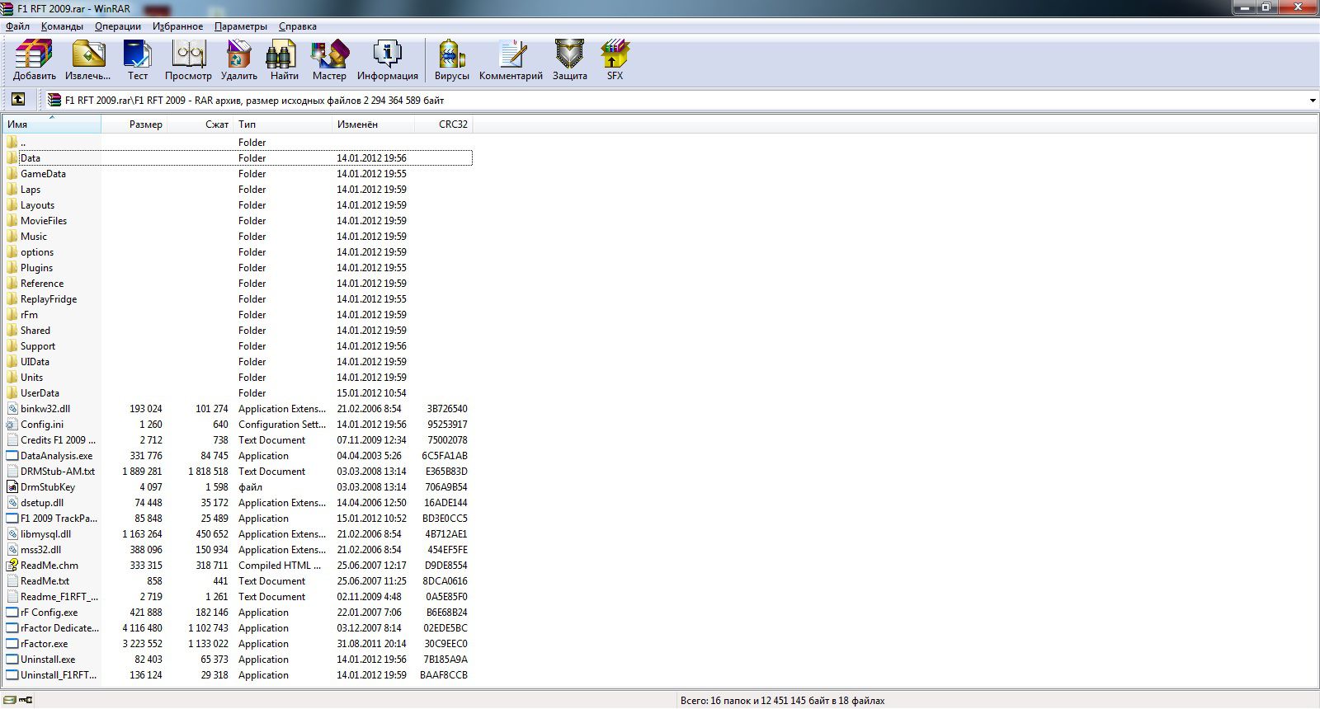Launch the Мастер wizard icon

pos(329,54)
